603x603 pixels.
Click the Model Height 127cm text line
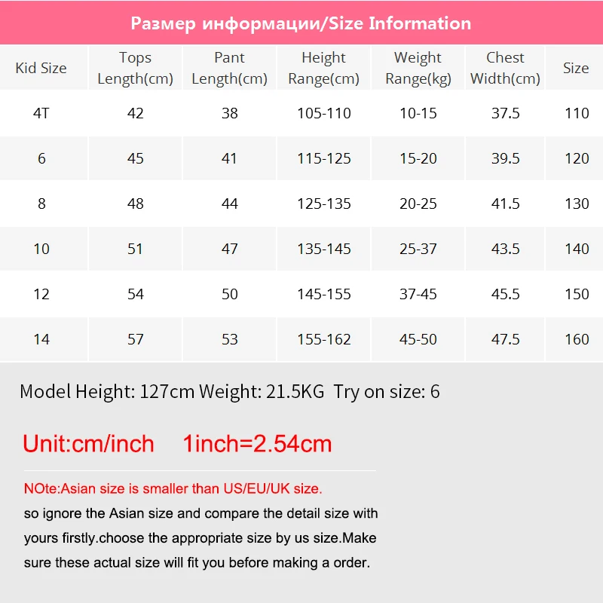click(230, 392)
